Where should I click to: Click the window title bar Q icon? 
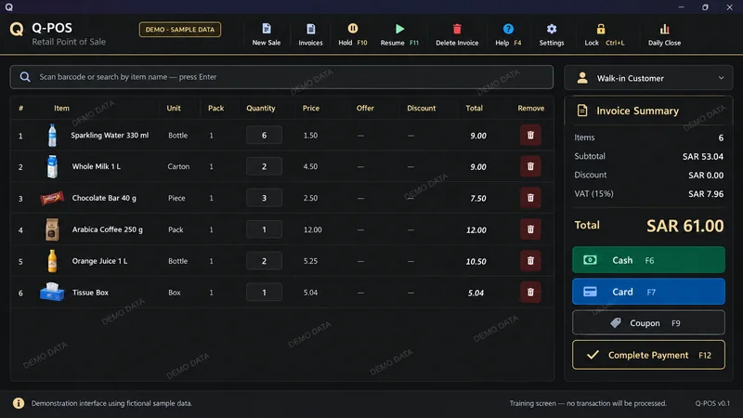(x=9, y=7)
